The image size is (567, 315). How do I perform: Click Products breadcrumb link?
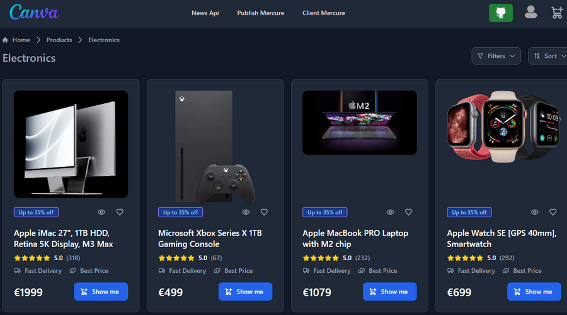[59, 40]
